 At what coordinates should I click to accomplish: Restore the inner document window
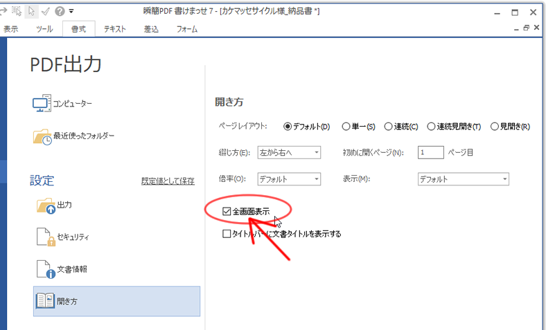pos(526,28)
